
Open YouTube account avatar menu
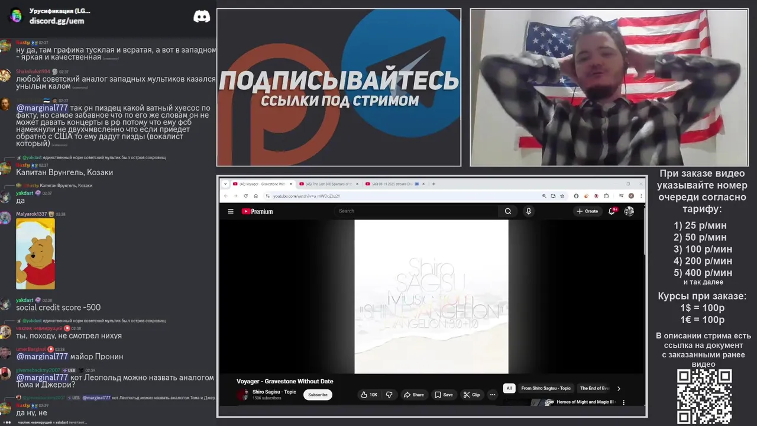coord(629,211)
